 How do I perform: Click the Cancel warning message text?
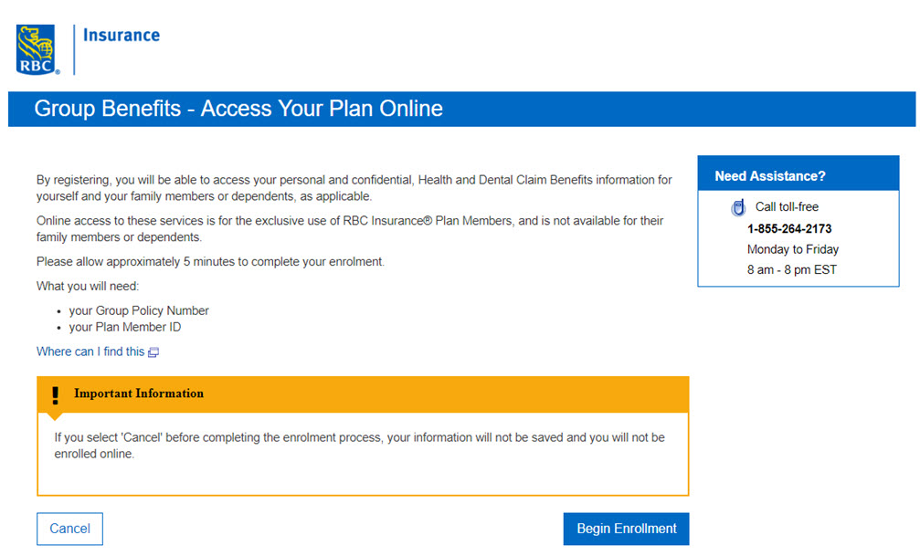tap(360, 446)
